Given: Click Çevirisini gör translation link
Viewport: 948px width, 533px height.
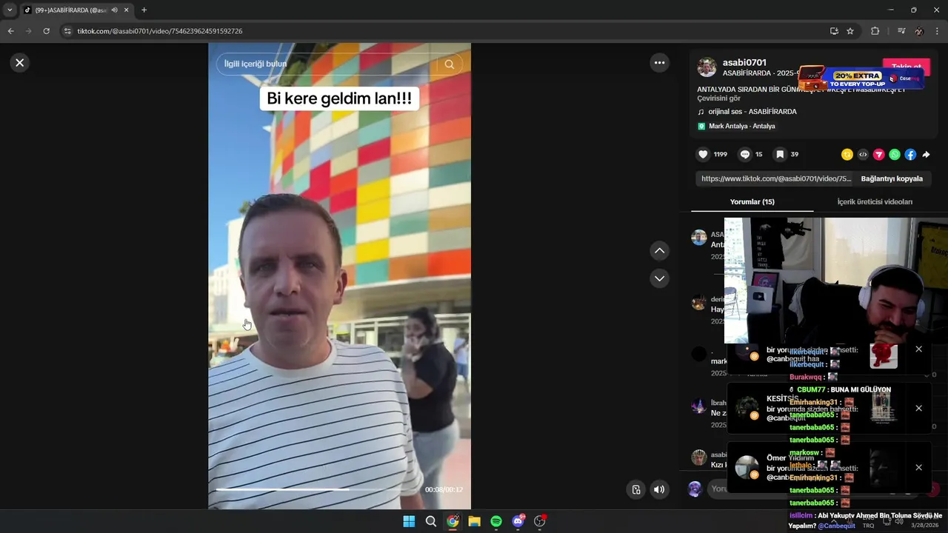Looking at the screenshot, I should [x=718, y=98].
